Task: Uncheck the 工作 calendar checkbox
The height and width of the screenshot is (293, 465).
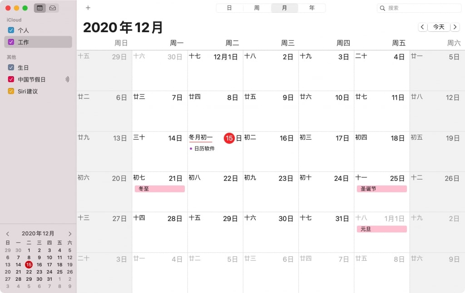Action: click(11, 42)
